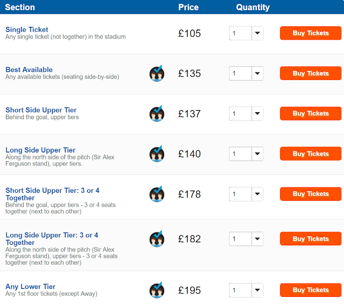Click seated-together icon in £178 row
Viewport: 344px width, 305px height.
point(156,194)
